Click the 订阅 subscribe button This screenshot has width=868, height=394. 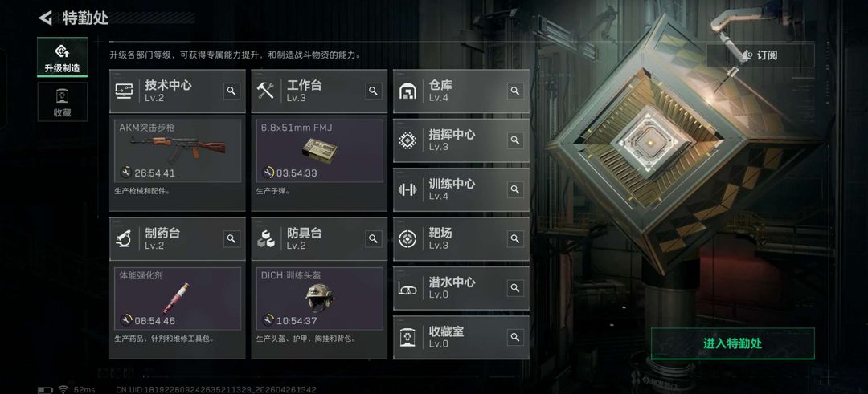(760, 55)
